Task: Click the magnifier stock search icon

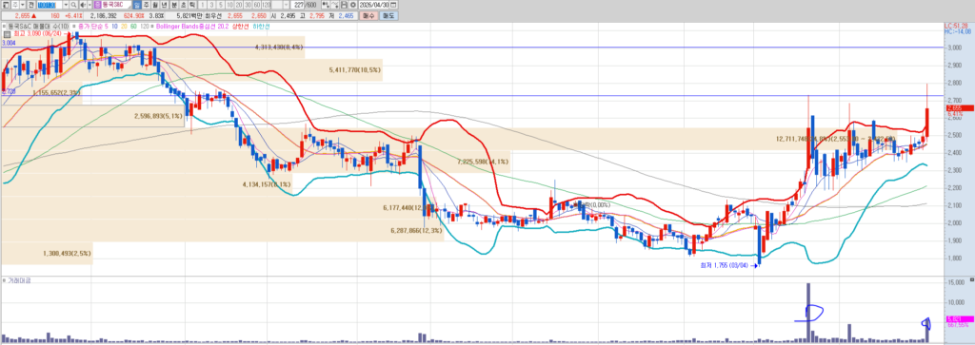Action: [73, 5]
